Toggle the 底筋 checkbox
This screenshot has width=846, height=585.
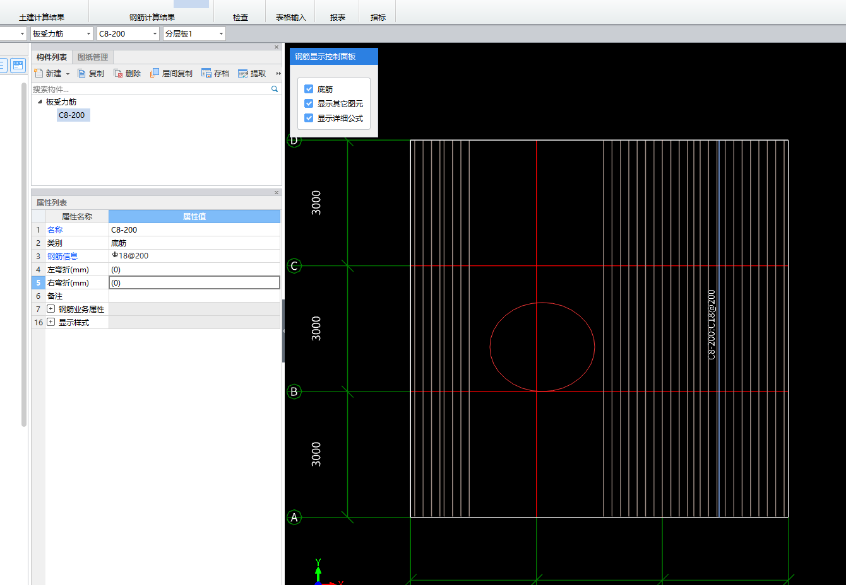coord(309,89)
